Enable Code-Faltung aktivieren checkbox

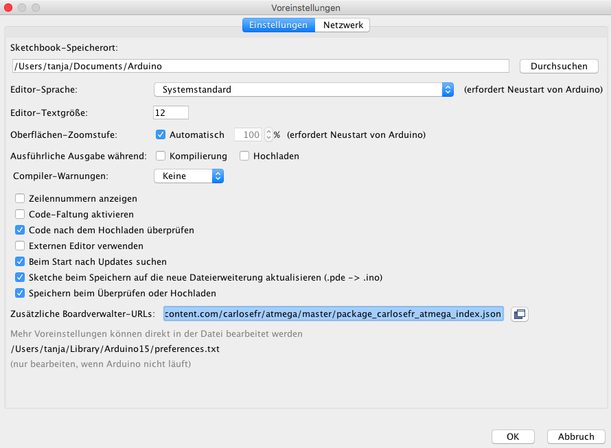pos(20,214)
